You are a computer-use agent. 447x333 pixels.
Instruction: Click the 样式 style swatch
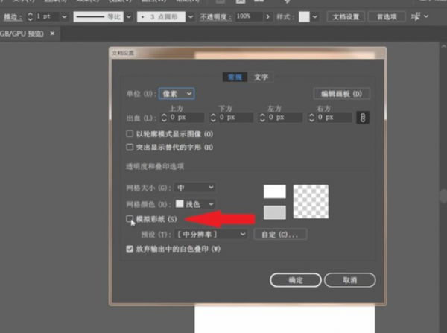tap(304, 17)
